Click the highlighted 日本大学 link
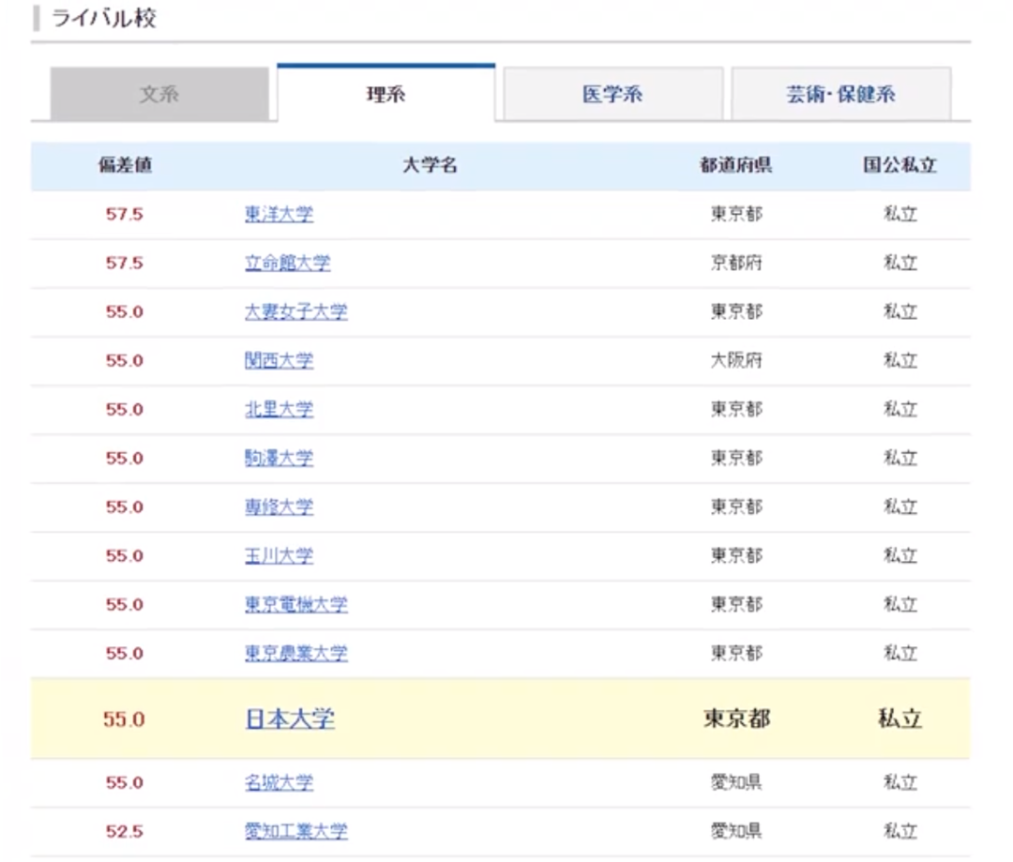Image resolution: width=1013 pixels, height=862 pixels. pyautogui.click(x=290, y=718)
